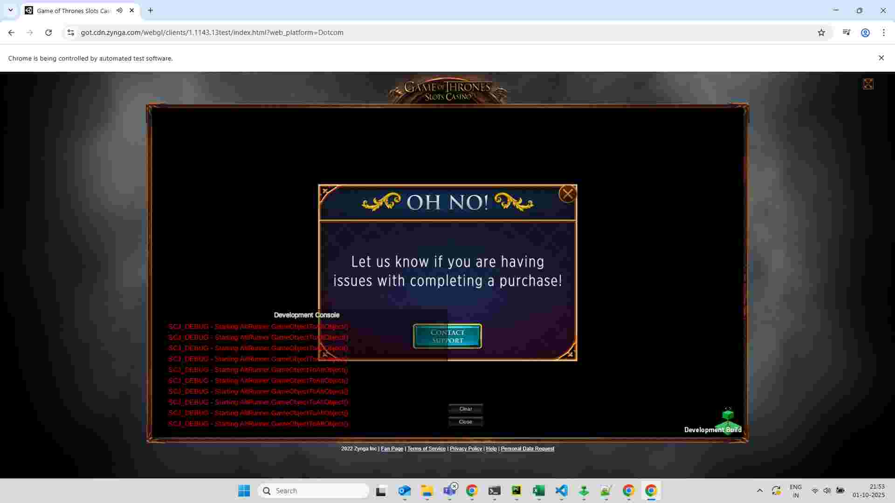The height and width of the screenshot is (503, 895).
Task: Open the Terms of Service link
Action: pyautogui.click(x=426, y=449)
